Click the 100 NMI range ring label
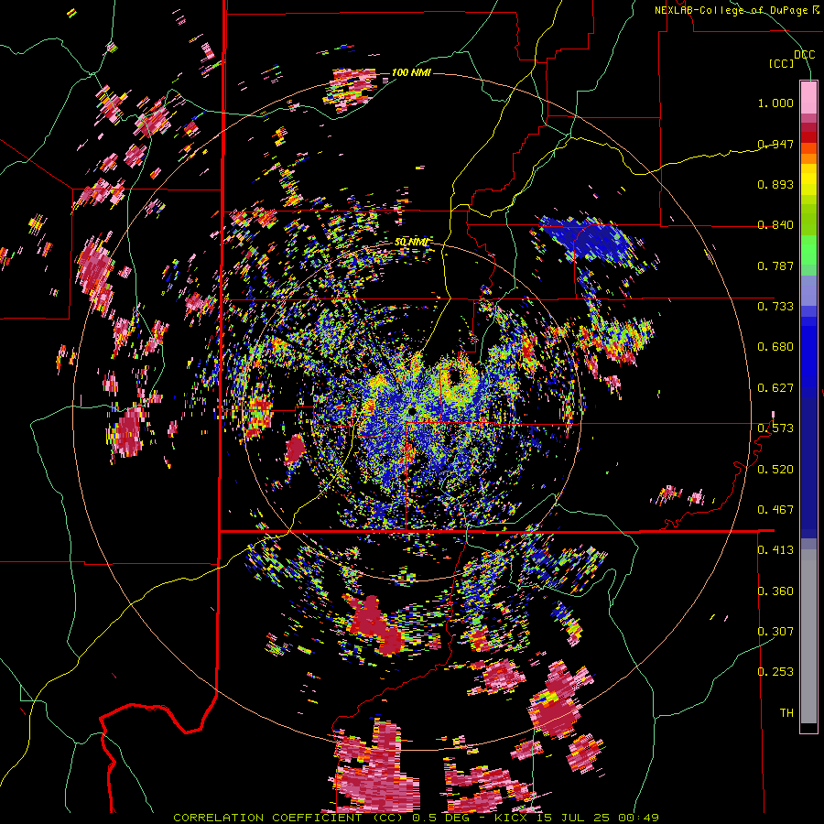The width and height of the screenshot is (824, 824). pos(411,72)
